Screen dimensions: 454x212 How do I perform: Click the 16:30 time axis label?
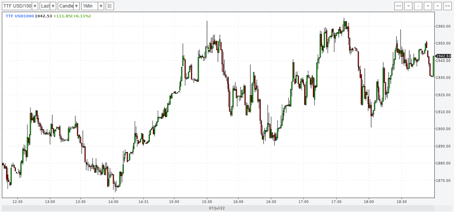[x=271, y=202]
